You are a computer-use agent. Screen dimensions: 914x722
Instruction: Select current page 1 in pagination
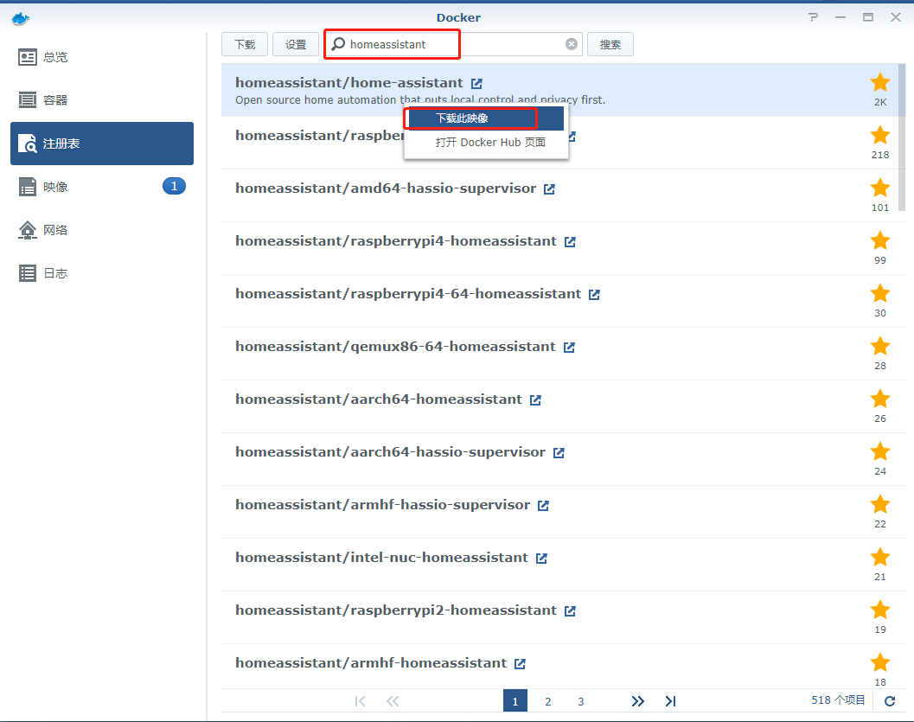[515, 701]
